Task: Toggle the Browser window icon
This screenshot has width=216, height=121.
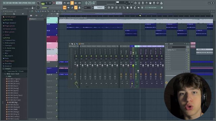Action: point(124,8)
